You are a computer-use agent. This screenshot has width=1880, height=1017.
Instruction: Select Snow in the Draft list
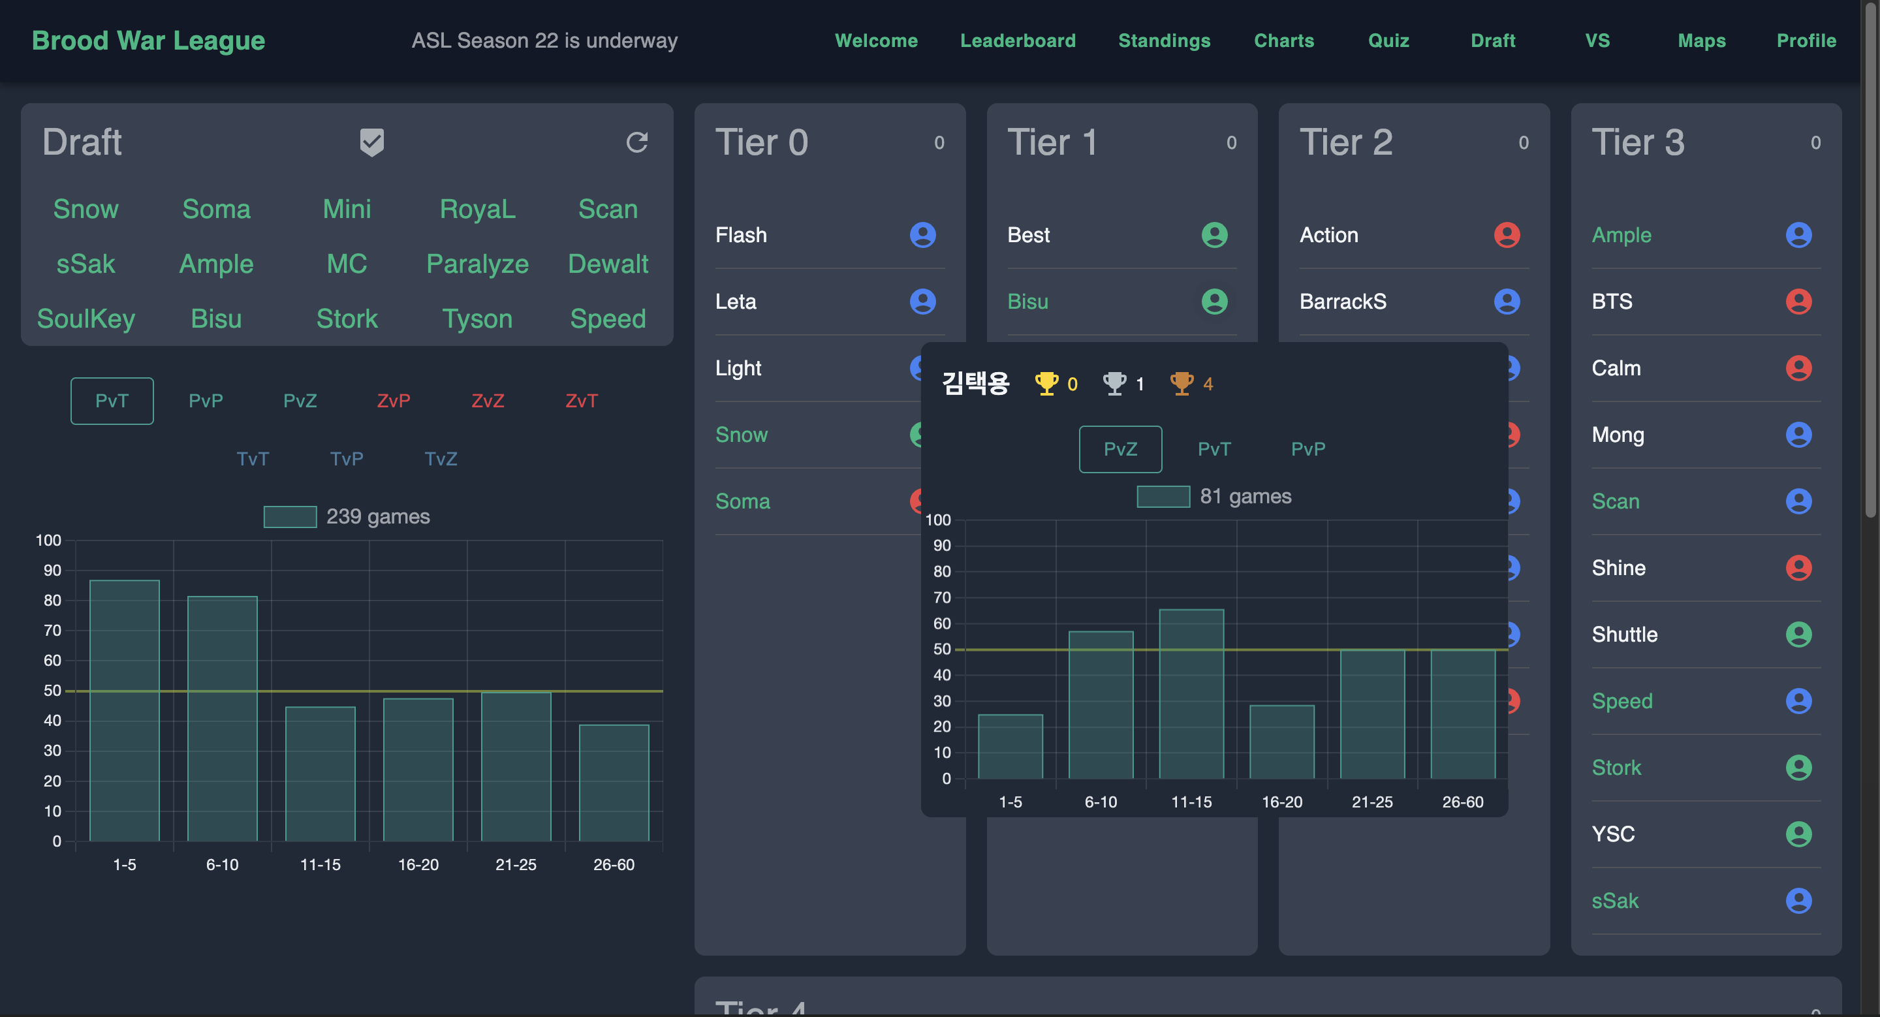point(86,210)
